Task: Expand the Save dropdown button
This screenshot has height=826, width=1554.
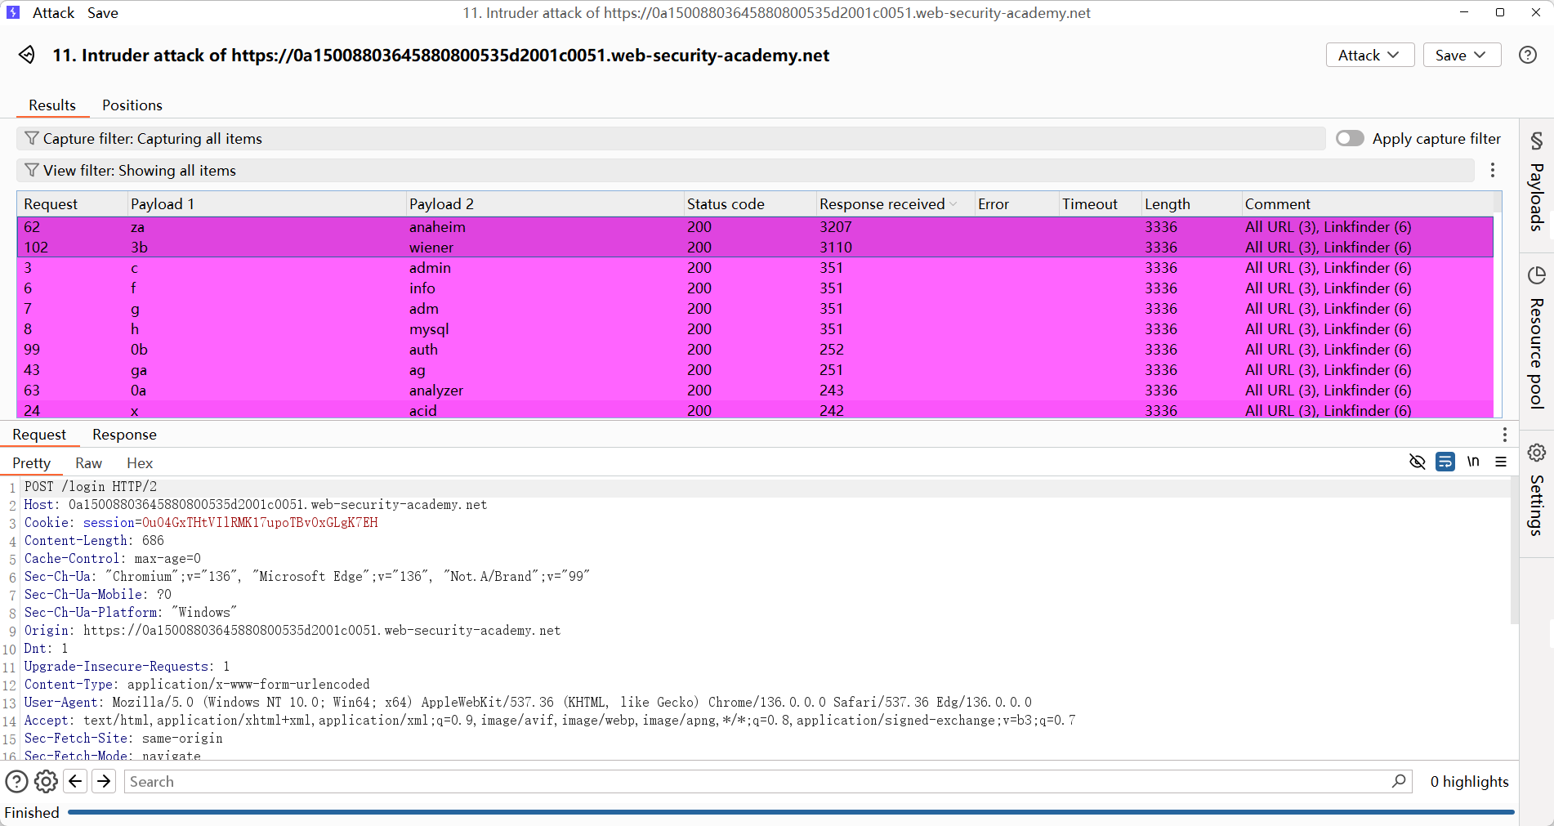Action: click(x=1461, y=55)
